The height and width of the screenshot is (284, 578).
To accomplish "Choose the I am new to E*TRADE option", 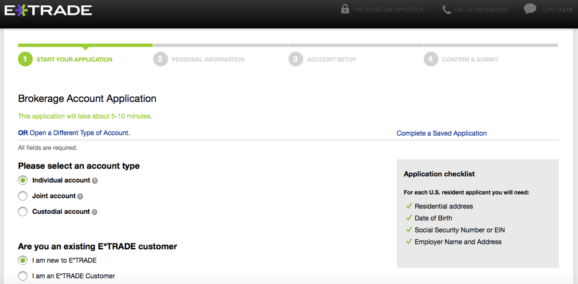I will pyautogui.click(x=23, y=260).
